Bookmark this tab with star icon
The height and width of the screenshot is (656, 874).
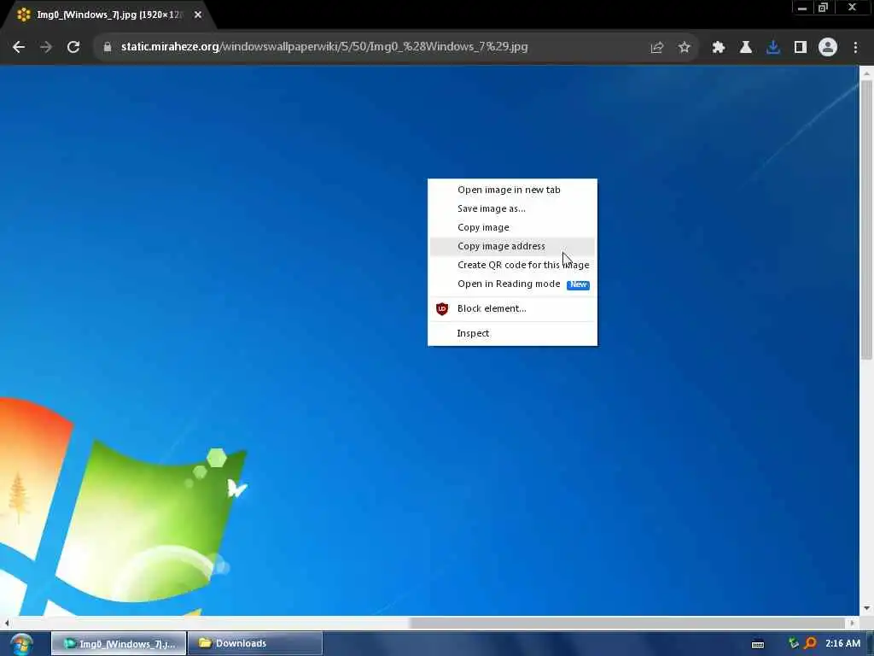(x=685, y=48)
